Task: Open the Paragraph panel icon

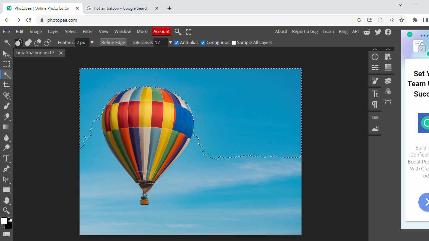Action: click(375, 105)
